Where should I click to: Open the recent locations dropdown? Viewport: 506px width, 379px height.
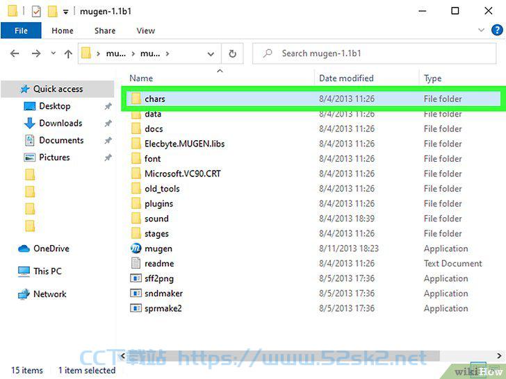(54, 53)
